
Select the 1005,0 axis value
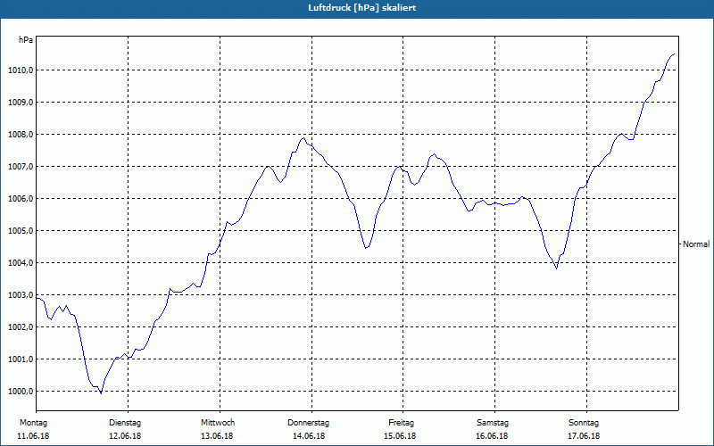(x=21, y=231)
